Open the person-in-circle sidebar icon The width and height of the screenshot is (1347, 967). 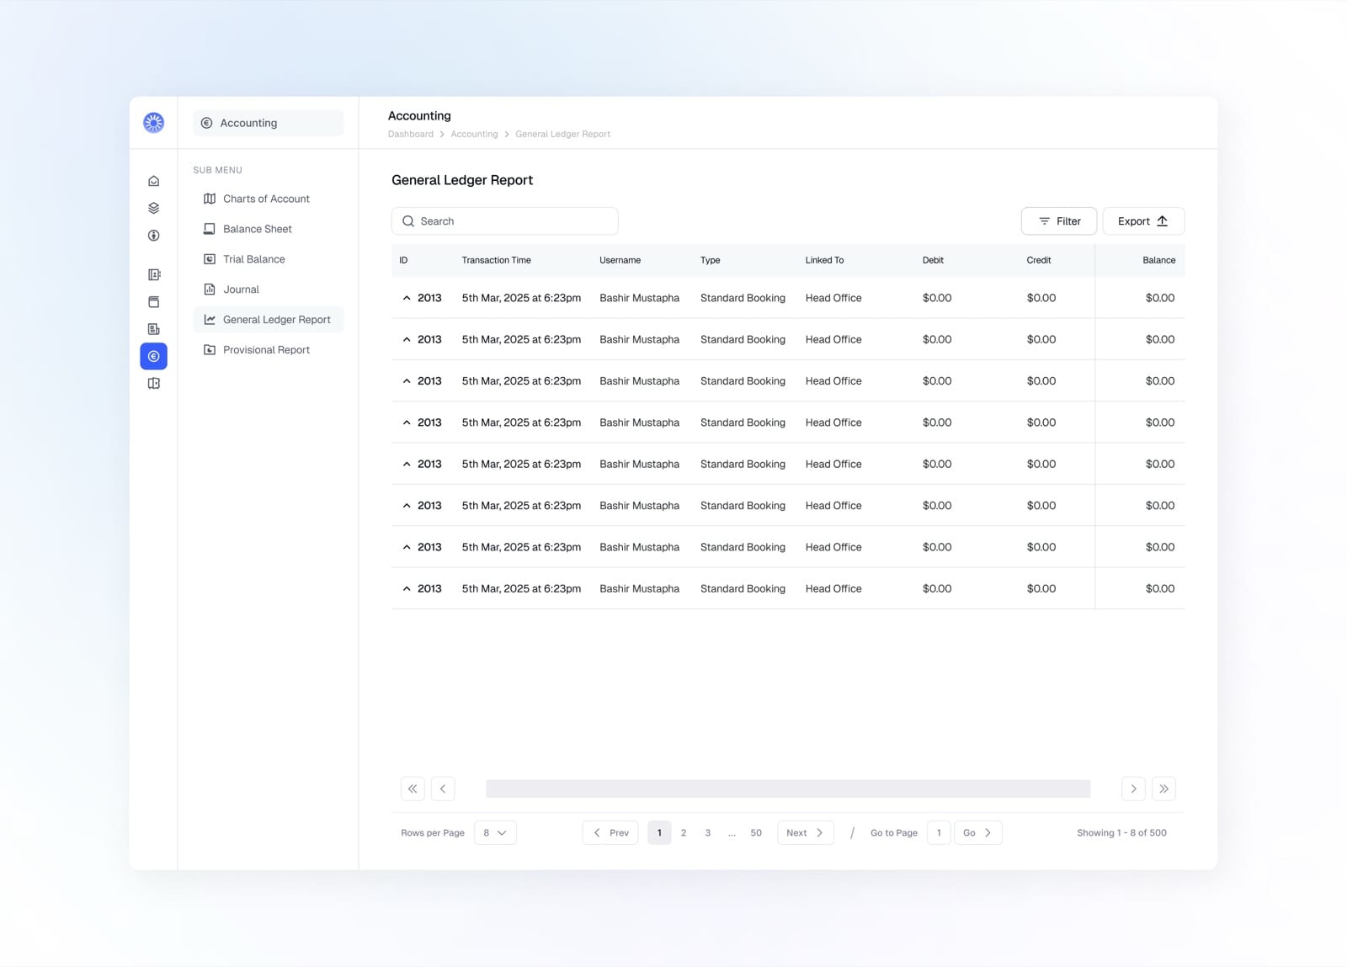pyautogui.click(x=153, y=236)
